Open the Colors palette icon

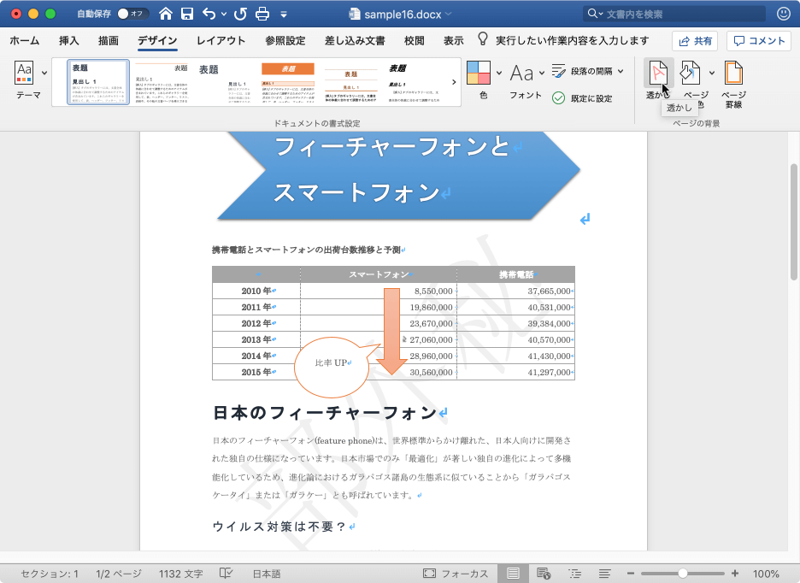point(479,73)
